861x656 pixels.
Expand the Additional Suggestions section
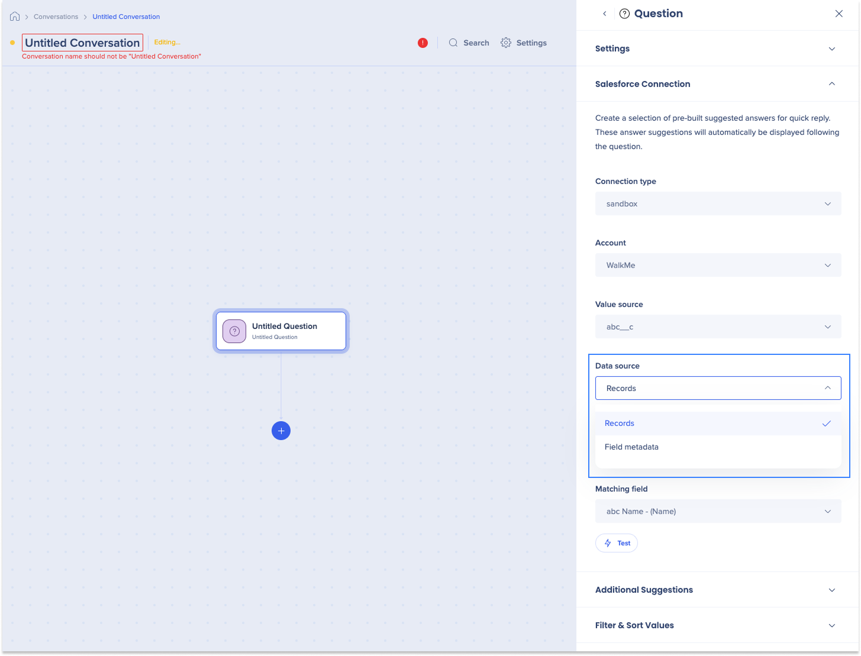click(717, 590)
